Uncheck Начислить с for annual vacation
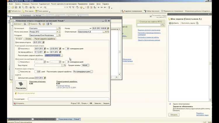The image size is (219, 123). 19,48
